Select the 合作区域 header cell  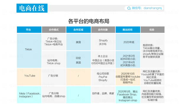79,29
